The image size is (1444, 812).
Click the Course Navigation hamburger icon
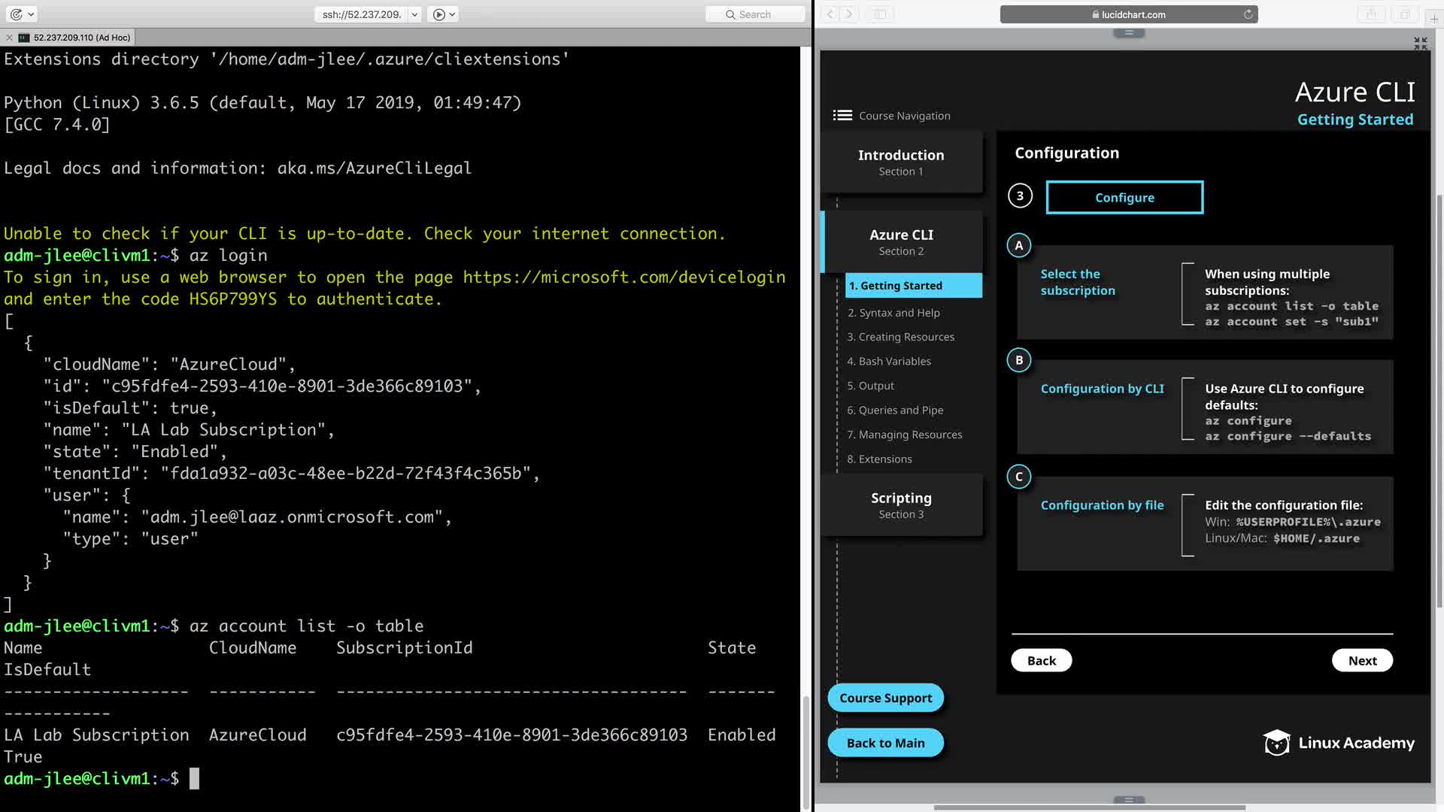click(842, 115)
